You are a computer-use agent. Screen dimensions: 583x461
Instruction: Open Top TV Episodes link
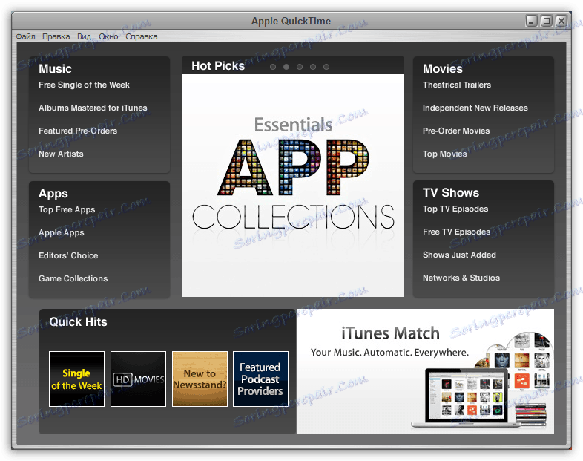(455, 209)
